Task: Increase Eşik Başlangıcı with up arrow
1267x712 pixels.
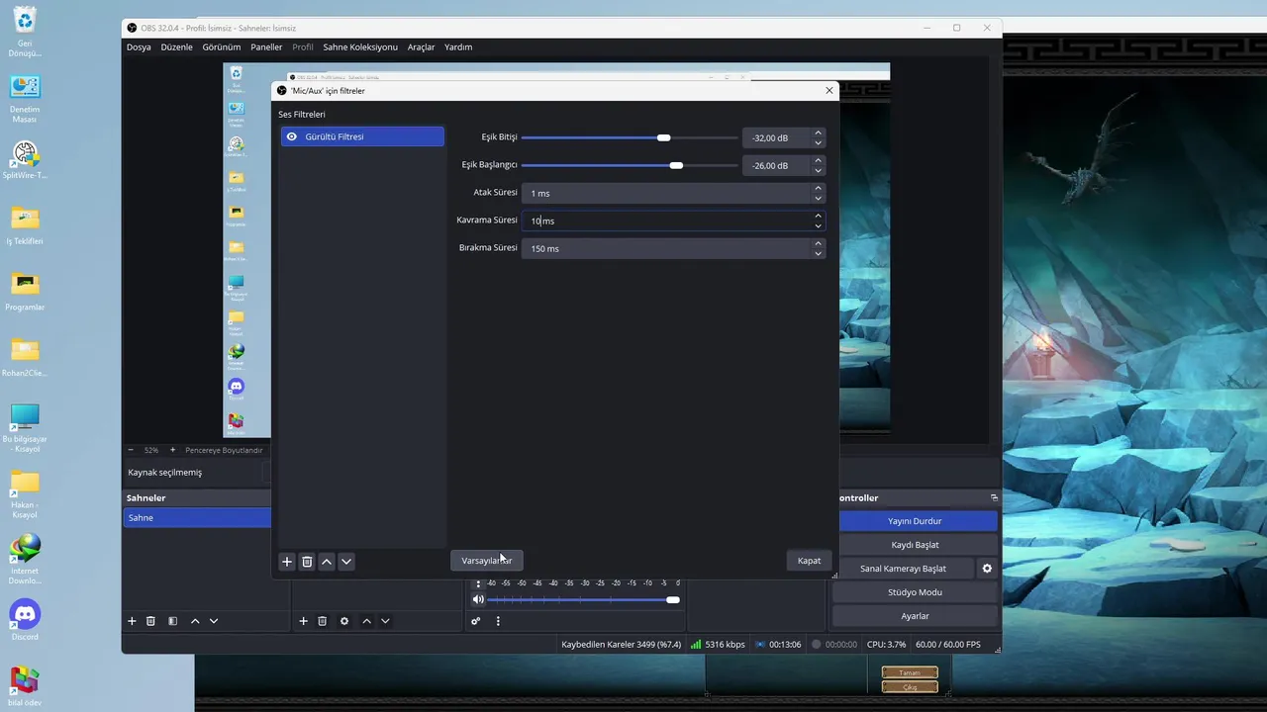Action: tap(819, 160)
